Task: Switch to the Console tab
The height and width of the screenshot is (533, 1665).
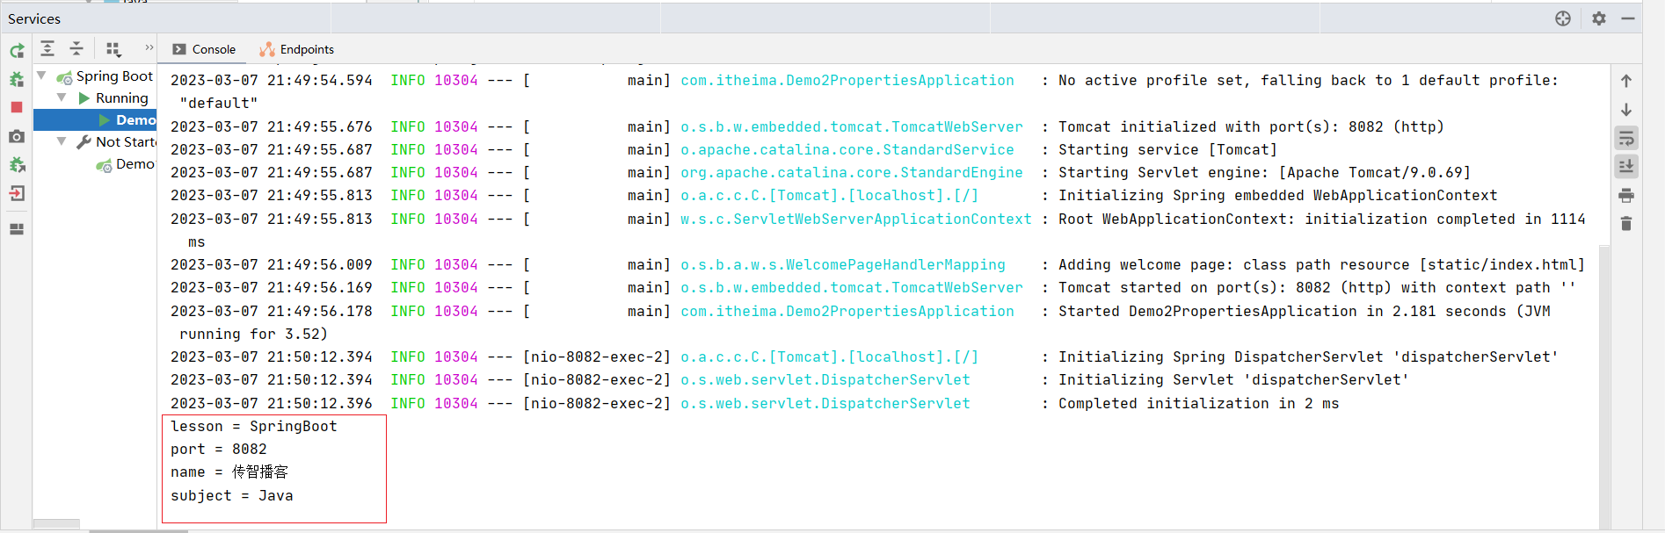Action: coord(204,49)
